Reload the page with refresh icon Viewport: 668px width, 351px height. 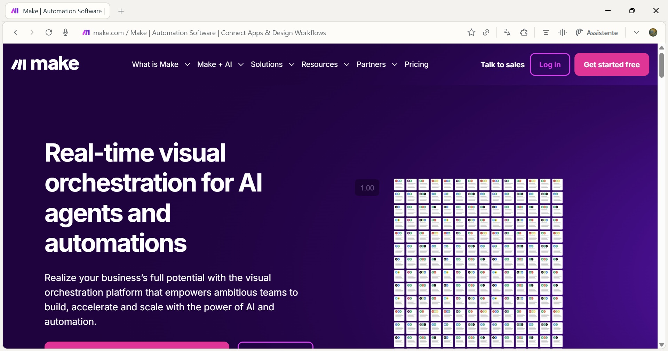click(49, 32)
